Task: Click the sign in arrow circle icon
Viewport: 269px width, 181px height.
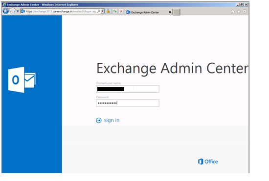Action: tap(99, 120)
